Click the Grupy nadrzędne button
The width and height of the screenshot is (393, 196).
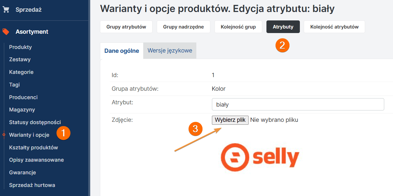click(x=183, y=27)
